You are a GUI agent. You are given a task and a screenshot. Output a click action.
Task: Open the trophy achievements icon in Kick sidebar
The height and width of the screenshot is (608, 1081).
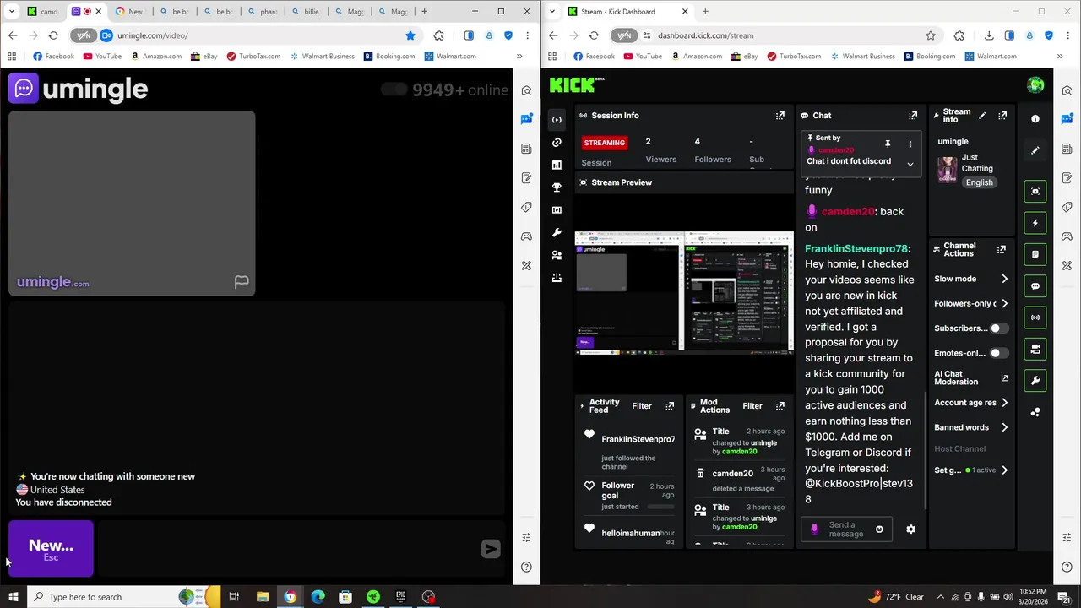coord(557,187)
